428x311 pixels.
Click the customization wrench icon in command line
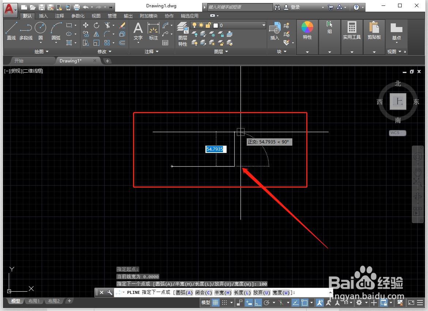(x=109, y=292)
